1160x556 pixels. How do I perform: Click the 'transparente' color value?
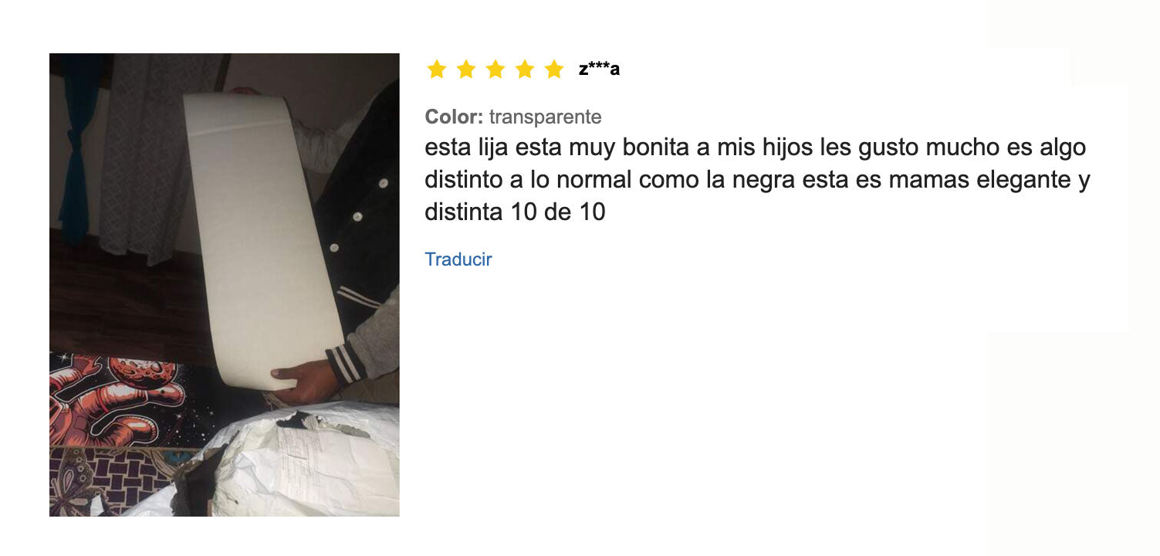[x=545, y=117]
